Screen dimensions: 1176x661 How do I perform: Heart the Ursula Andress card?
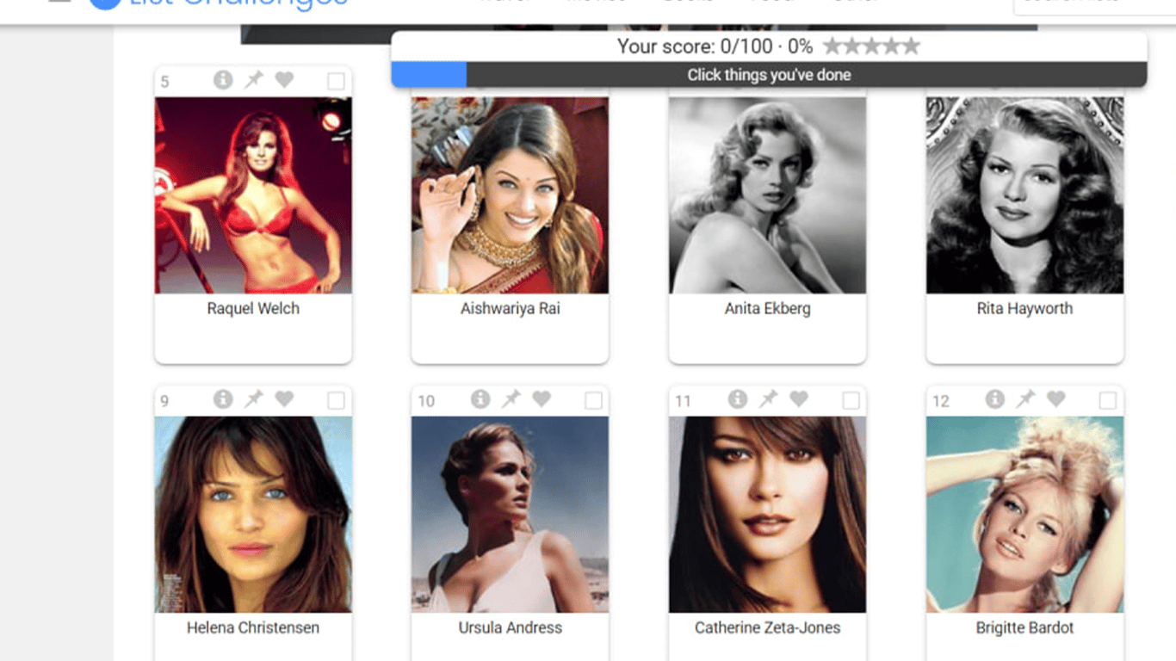click(542, 399)
